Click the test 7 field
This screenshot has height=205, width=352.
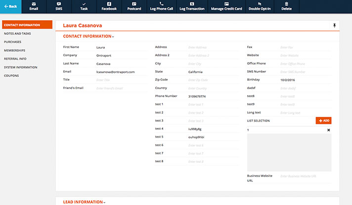(214, 154)
